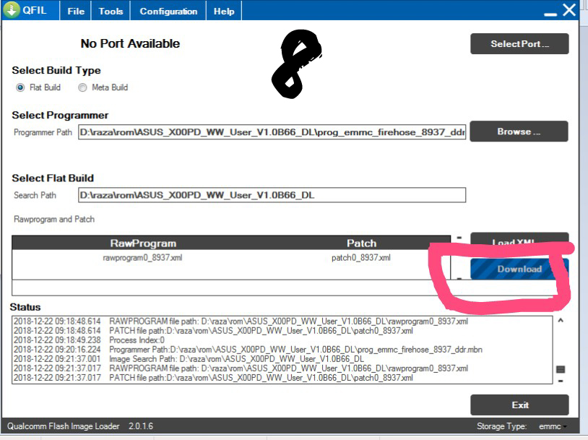The image size is (588, 440).
Task: Select patch0_8937.xml table entry
Action: click(x=360, y=258)
